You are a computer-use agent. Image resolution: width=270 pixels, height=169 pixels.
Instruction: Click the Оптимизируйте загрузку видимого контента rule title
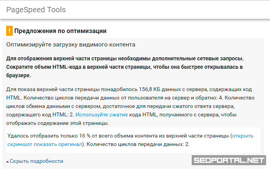tap(71, 45)
